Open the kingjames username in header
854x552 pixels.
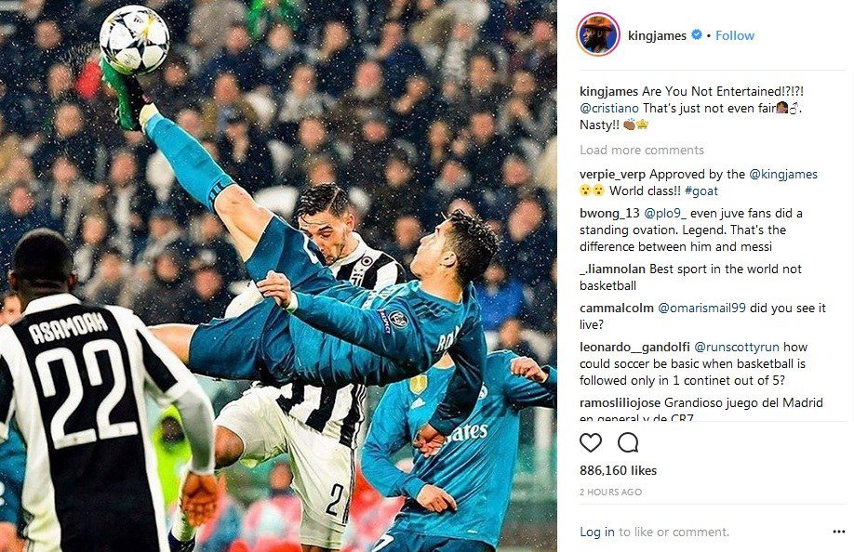pos(657,36)
